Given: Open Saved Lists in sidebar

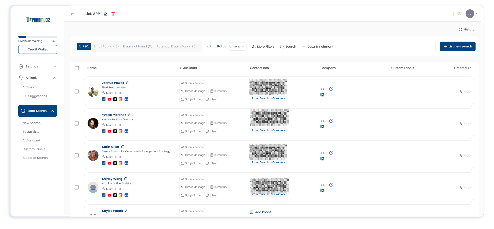Looking at the screenshot, I should click(x=31, y=132).
